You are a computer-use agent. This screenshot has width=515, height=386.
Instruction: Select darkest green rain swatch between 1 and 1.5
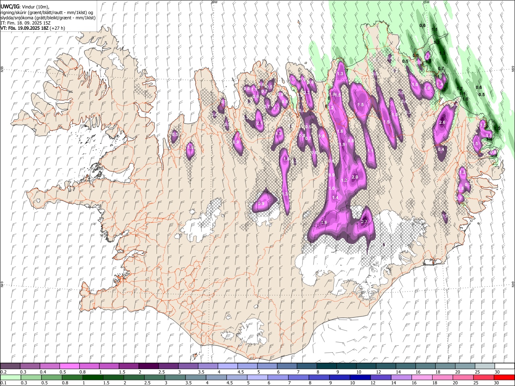(x=93, y=378)
